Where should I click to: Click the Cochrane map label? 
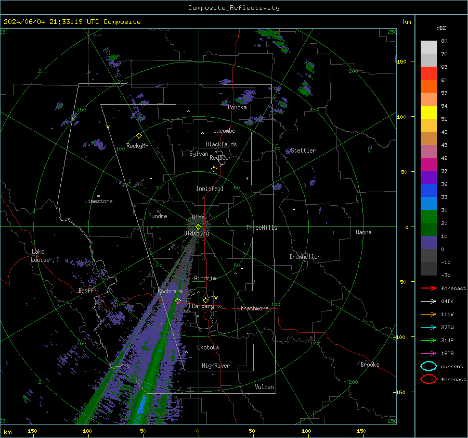click(170, 291)
